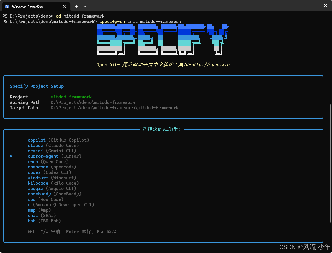Click the navigation hint mentioning Enter and Esc
Screen dimensions: 332x253
(72, 232)
